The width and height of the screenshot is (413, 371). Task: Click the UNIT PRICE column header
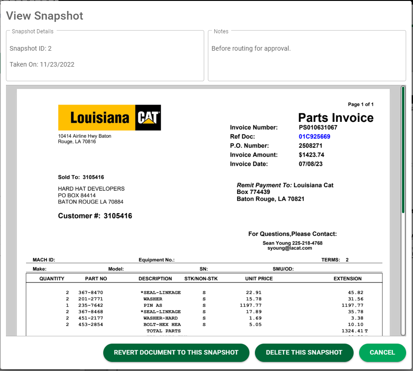click(x=259, y=279)
